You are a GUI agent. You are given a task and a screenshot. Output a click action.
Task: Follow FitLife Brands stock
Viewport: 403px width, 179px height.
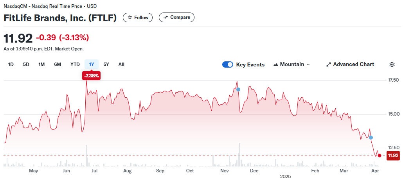click(x=138, y=18)
